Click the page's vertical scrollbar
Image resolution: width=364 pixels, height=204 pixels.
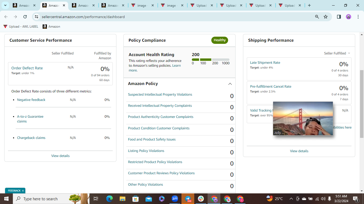[362, 104]
